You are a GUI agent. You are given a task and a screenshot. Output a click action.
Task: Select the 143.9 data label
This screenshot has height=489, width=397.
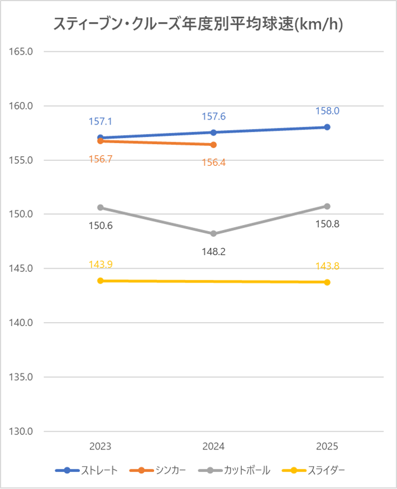coord(101,265)
